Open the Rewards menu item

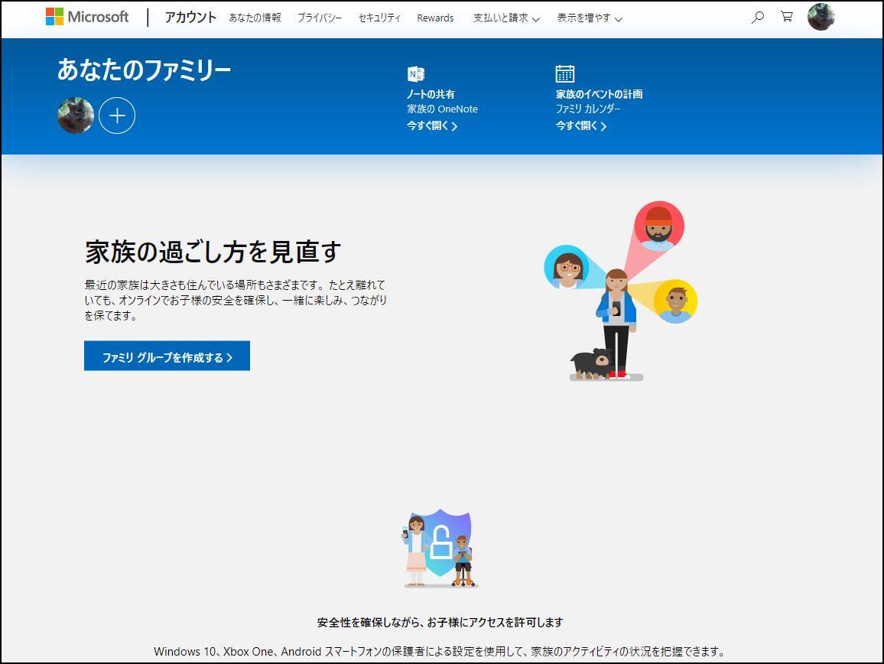click(x=435, y=18)
